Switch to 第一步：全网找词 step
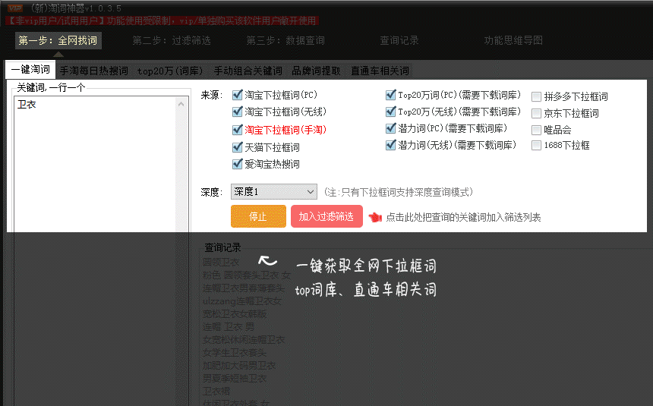 [58, 40]
